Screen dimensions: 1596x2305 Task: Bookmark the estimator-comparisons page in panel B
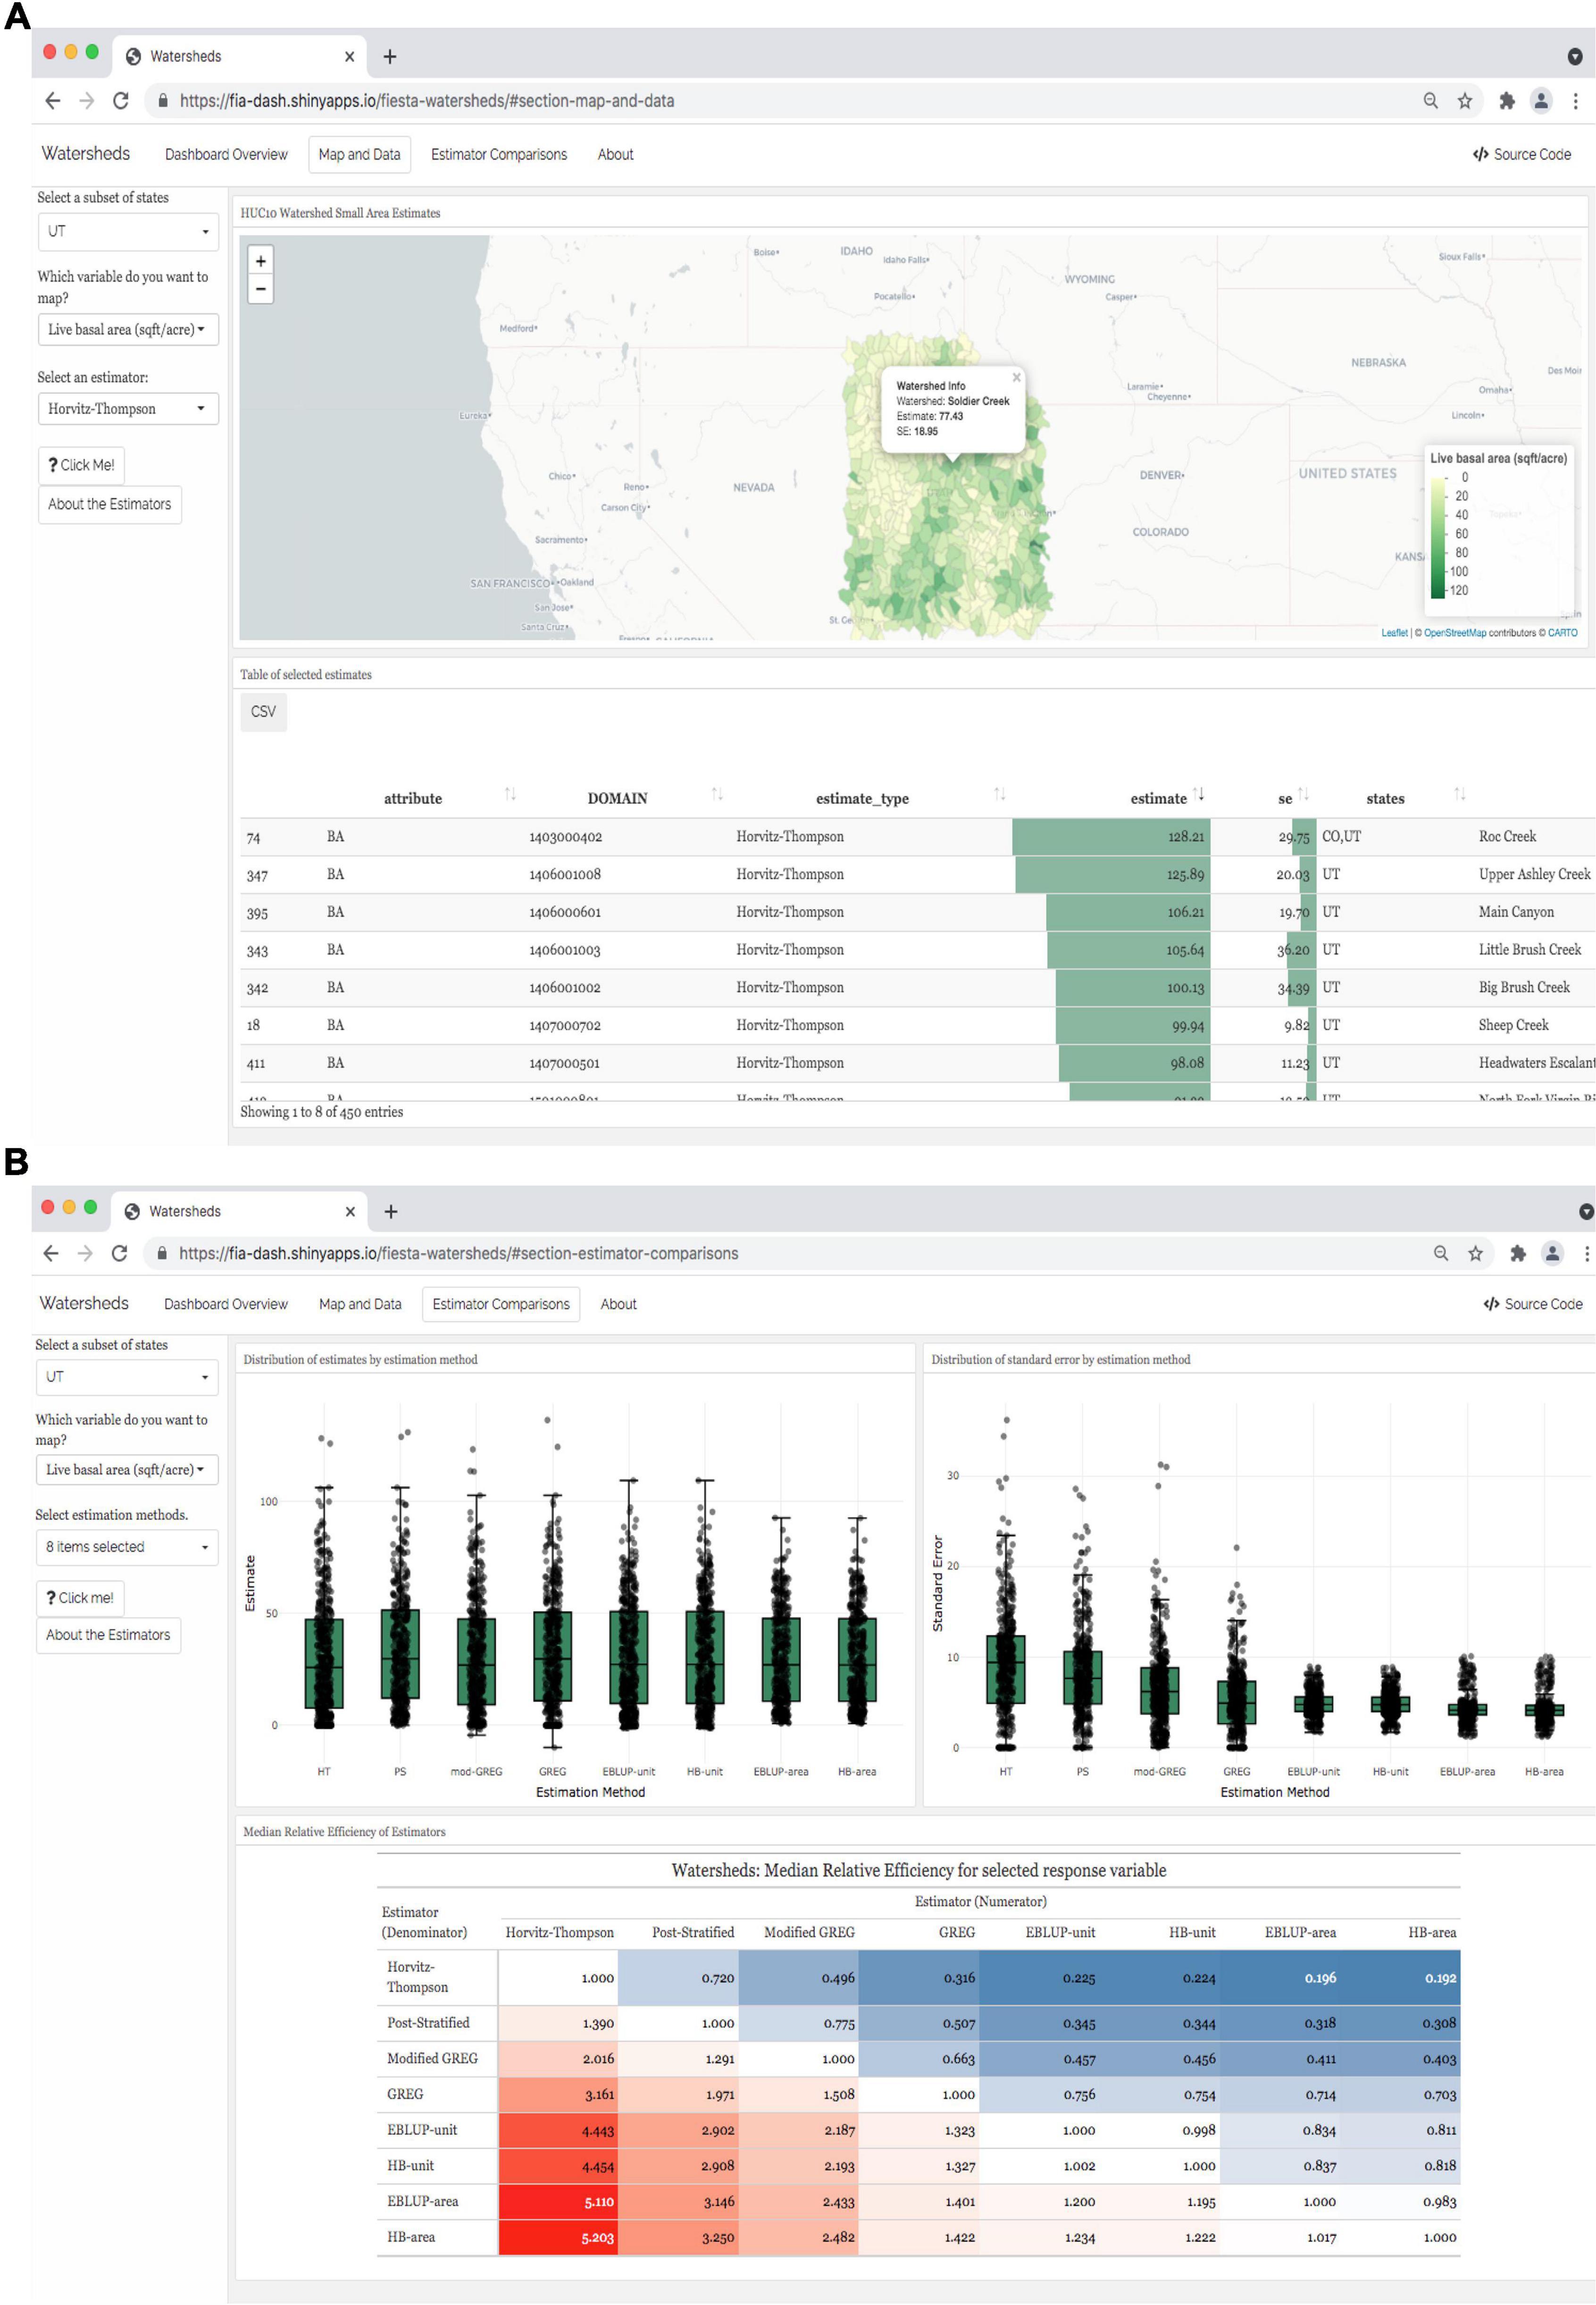pyautogui.click(x=1475, y=1253)
